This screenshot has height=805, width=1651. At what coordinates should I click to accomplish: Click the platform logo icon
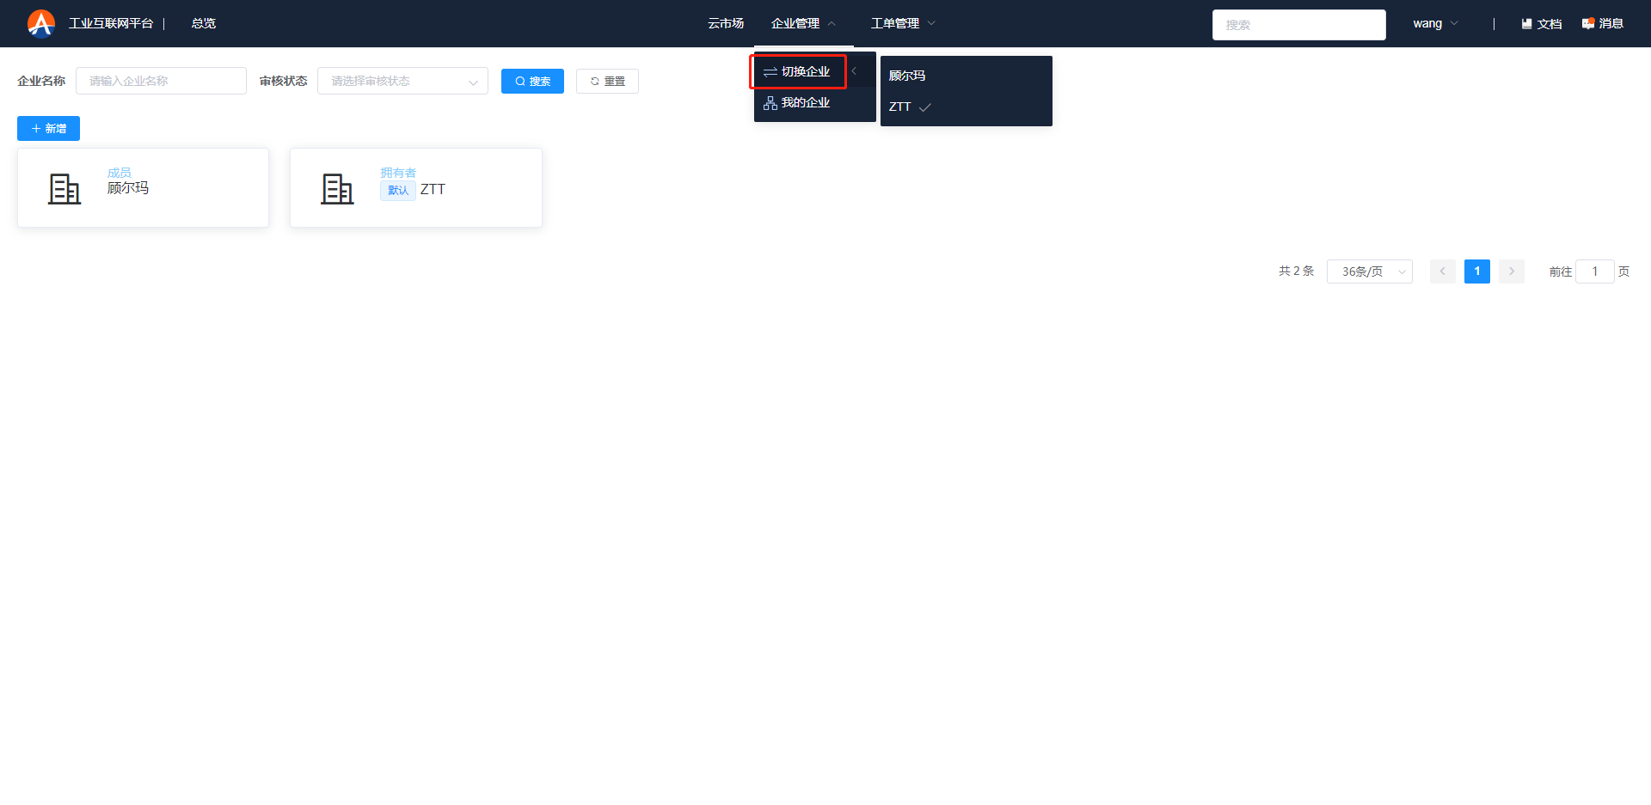click(x=40, y=23)
